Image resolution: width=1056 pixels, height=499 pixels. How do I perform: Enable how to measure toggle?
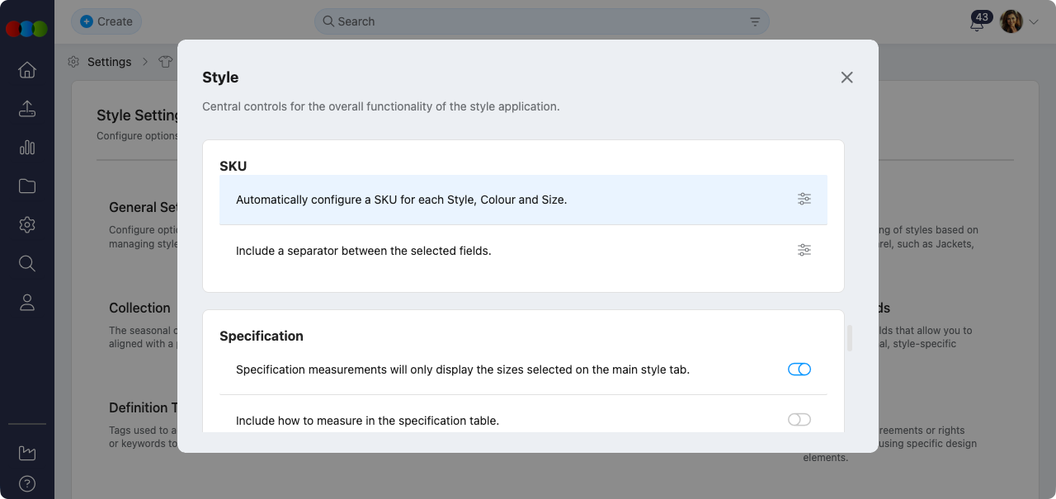click(799, 420)
